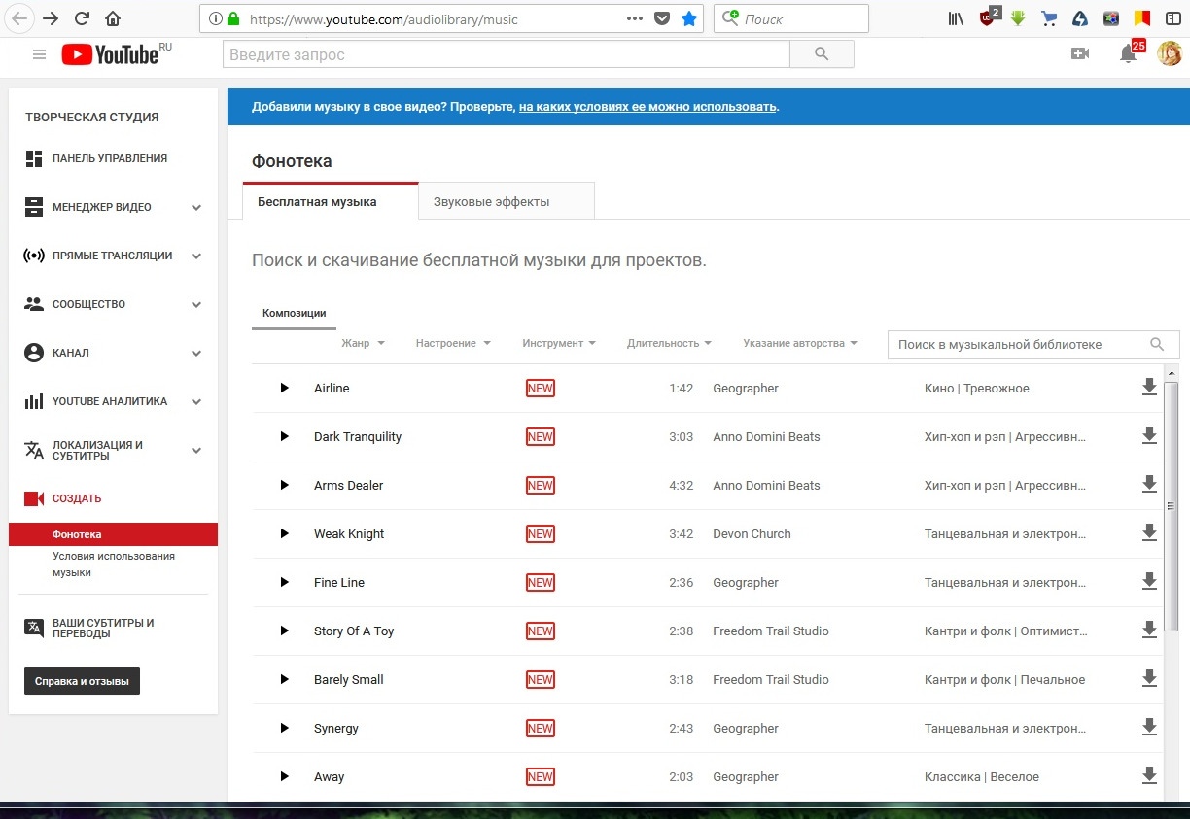Image resolution: width=1190 pixels, height=819 pixels.
Task: Switch to Бесплатная музыка tab
Action: pos(331,201)
